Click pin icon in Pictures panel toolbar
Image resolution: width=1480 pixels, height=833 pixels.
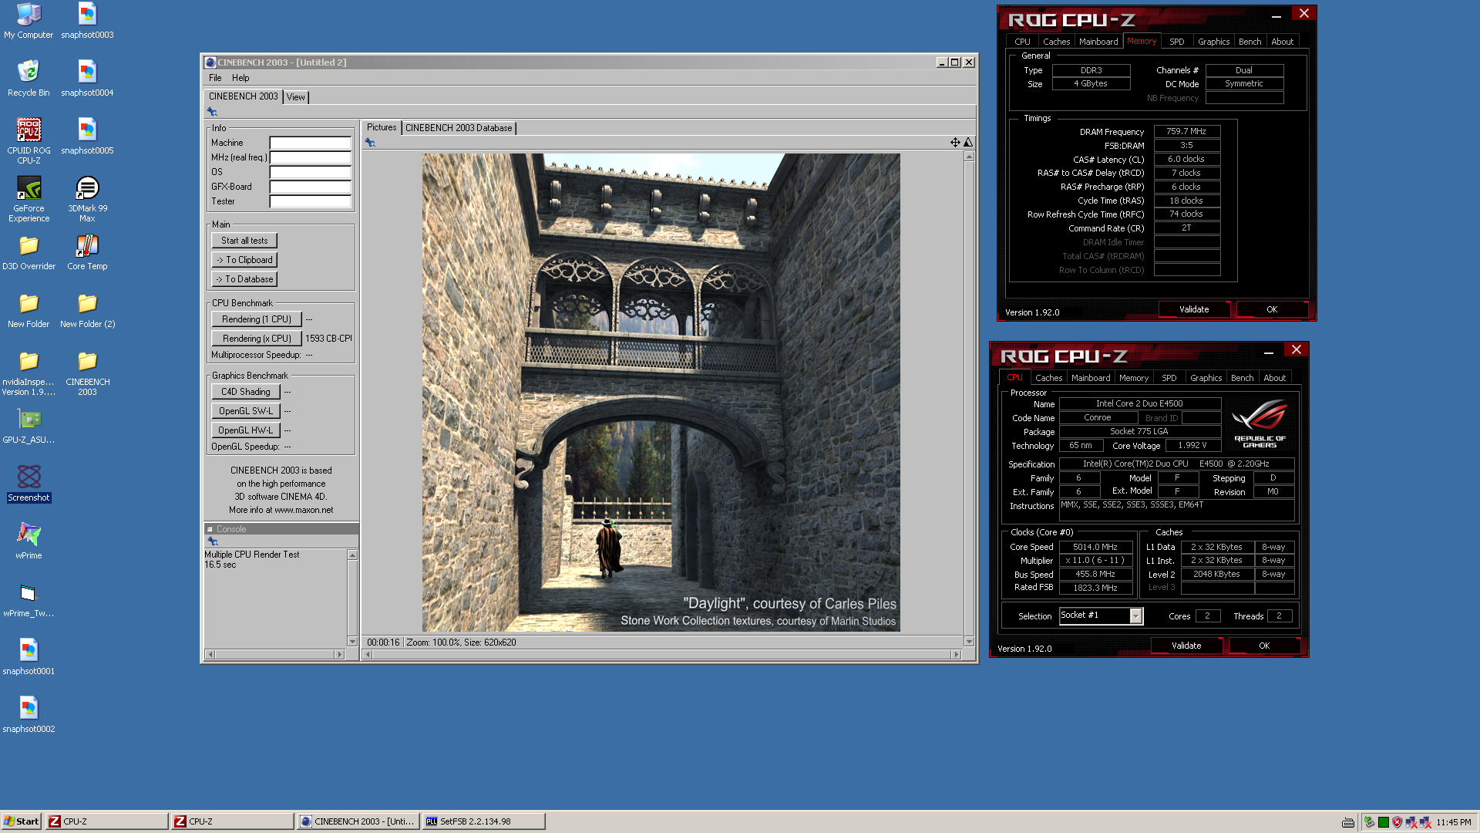click(370, 142)
